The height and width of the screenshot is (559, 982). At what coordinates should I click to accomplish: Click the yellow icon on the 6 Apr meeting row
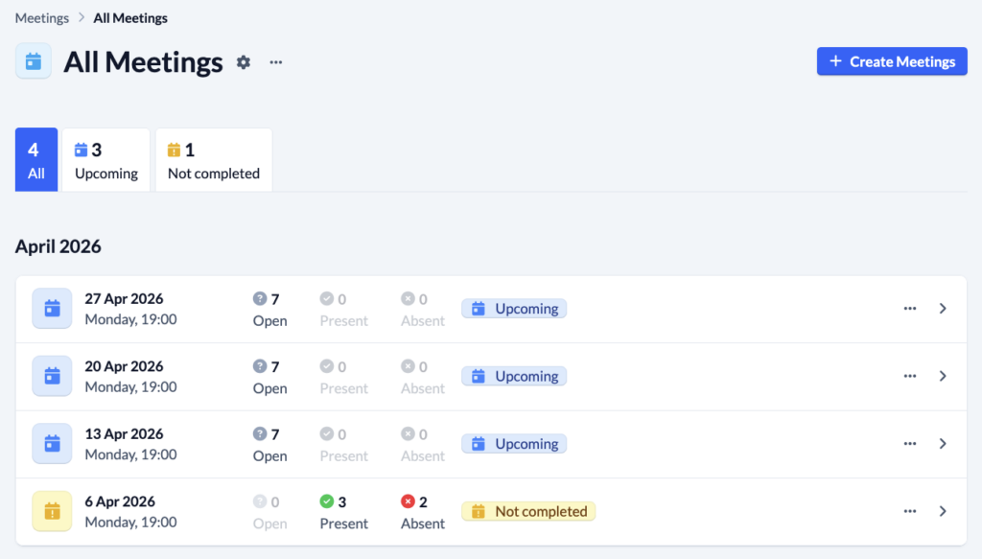tap(52, 511)
